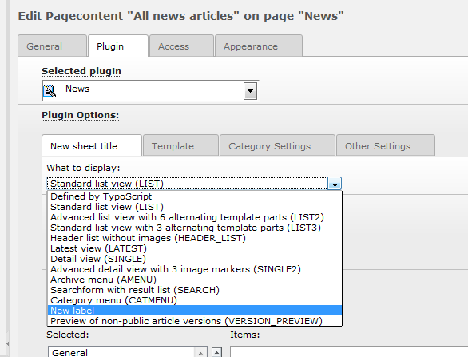Open the Selected plugin dropdown arrow

coord(251,91)
